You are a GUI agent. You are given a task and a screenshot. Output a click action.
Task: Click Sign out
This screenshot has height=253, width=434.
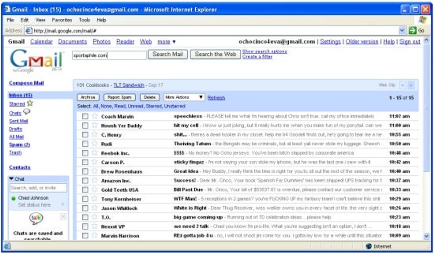click(410, 42)
